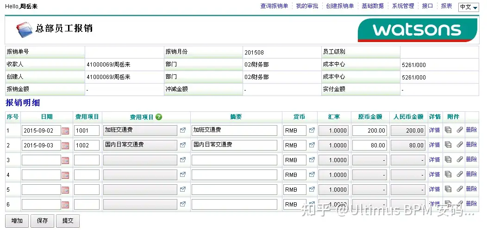
Task: Open calendar picker for row 3 date
Action: [65, 160]
